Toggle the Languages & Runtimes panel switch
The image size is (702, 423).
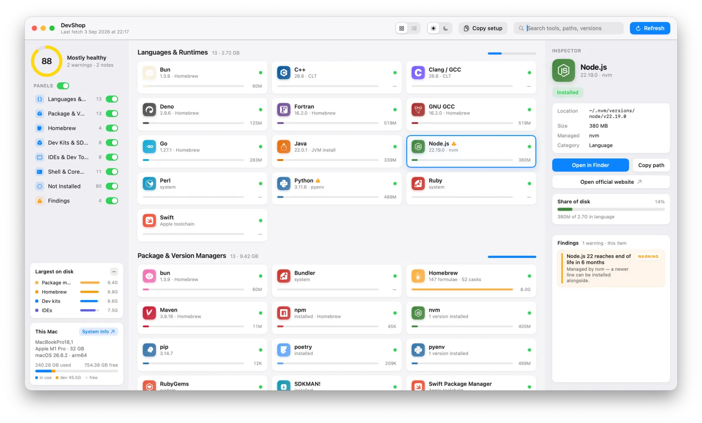(x=112, y=99)
